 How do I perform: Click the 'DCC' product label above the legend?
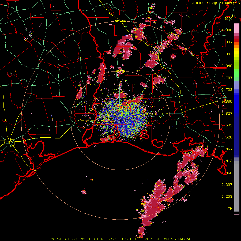235,16
